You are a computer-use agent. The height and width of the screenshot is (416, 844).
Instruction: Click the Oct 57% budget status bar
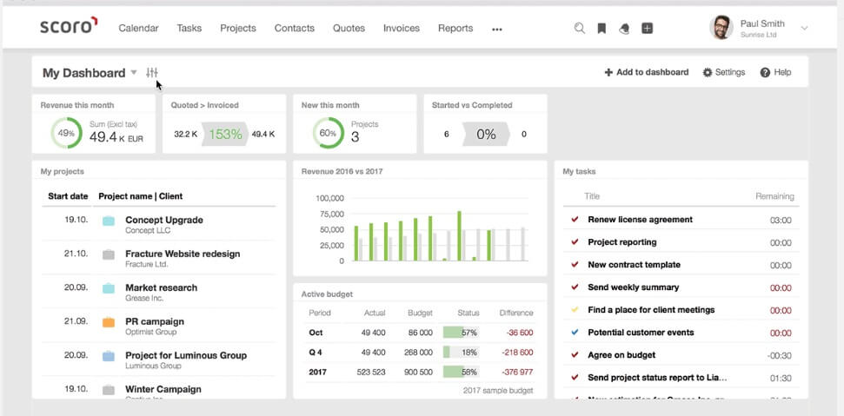(460, 333)
